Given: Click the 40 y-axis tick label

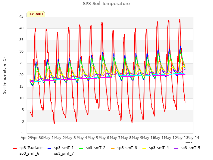Looking at the screenshot, I should coord(21,28).
